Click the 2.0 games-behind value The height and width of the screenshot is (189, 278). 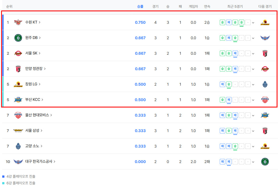click(193, 162)
